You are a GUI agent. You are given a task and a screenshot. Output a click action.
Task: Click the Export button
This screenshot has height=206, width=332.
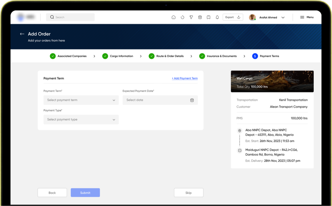(x=233, y=17)
